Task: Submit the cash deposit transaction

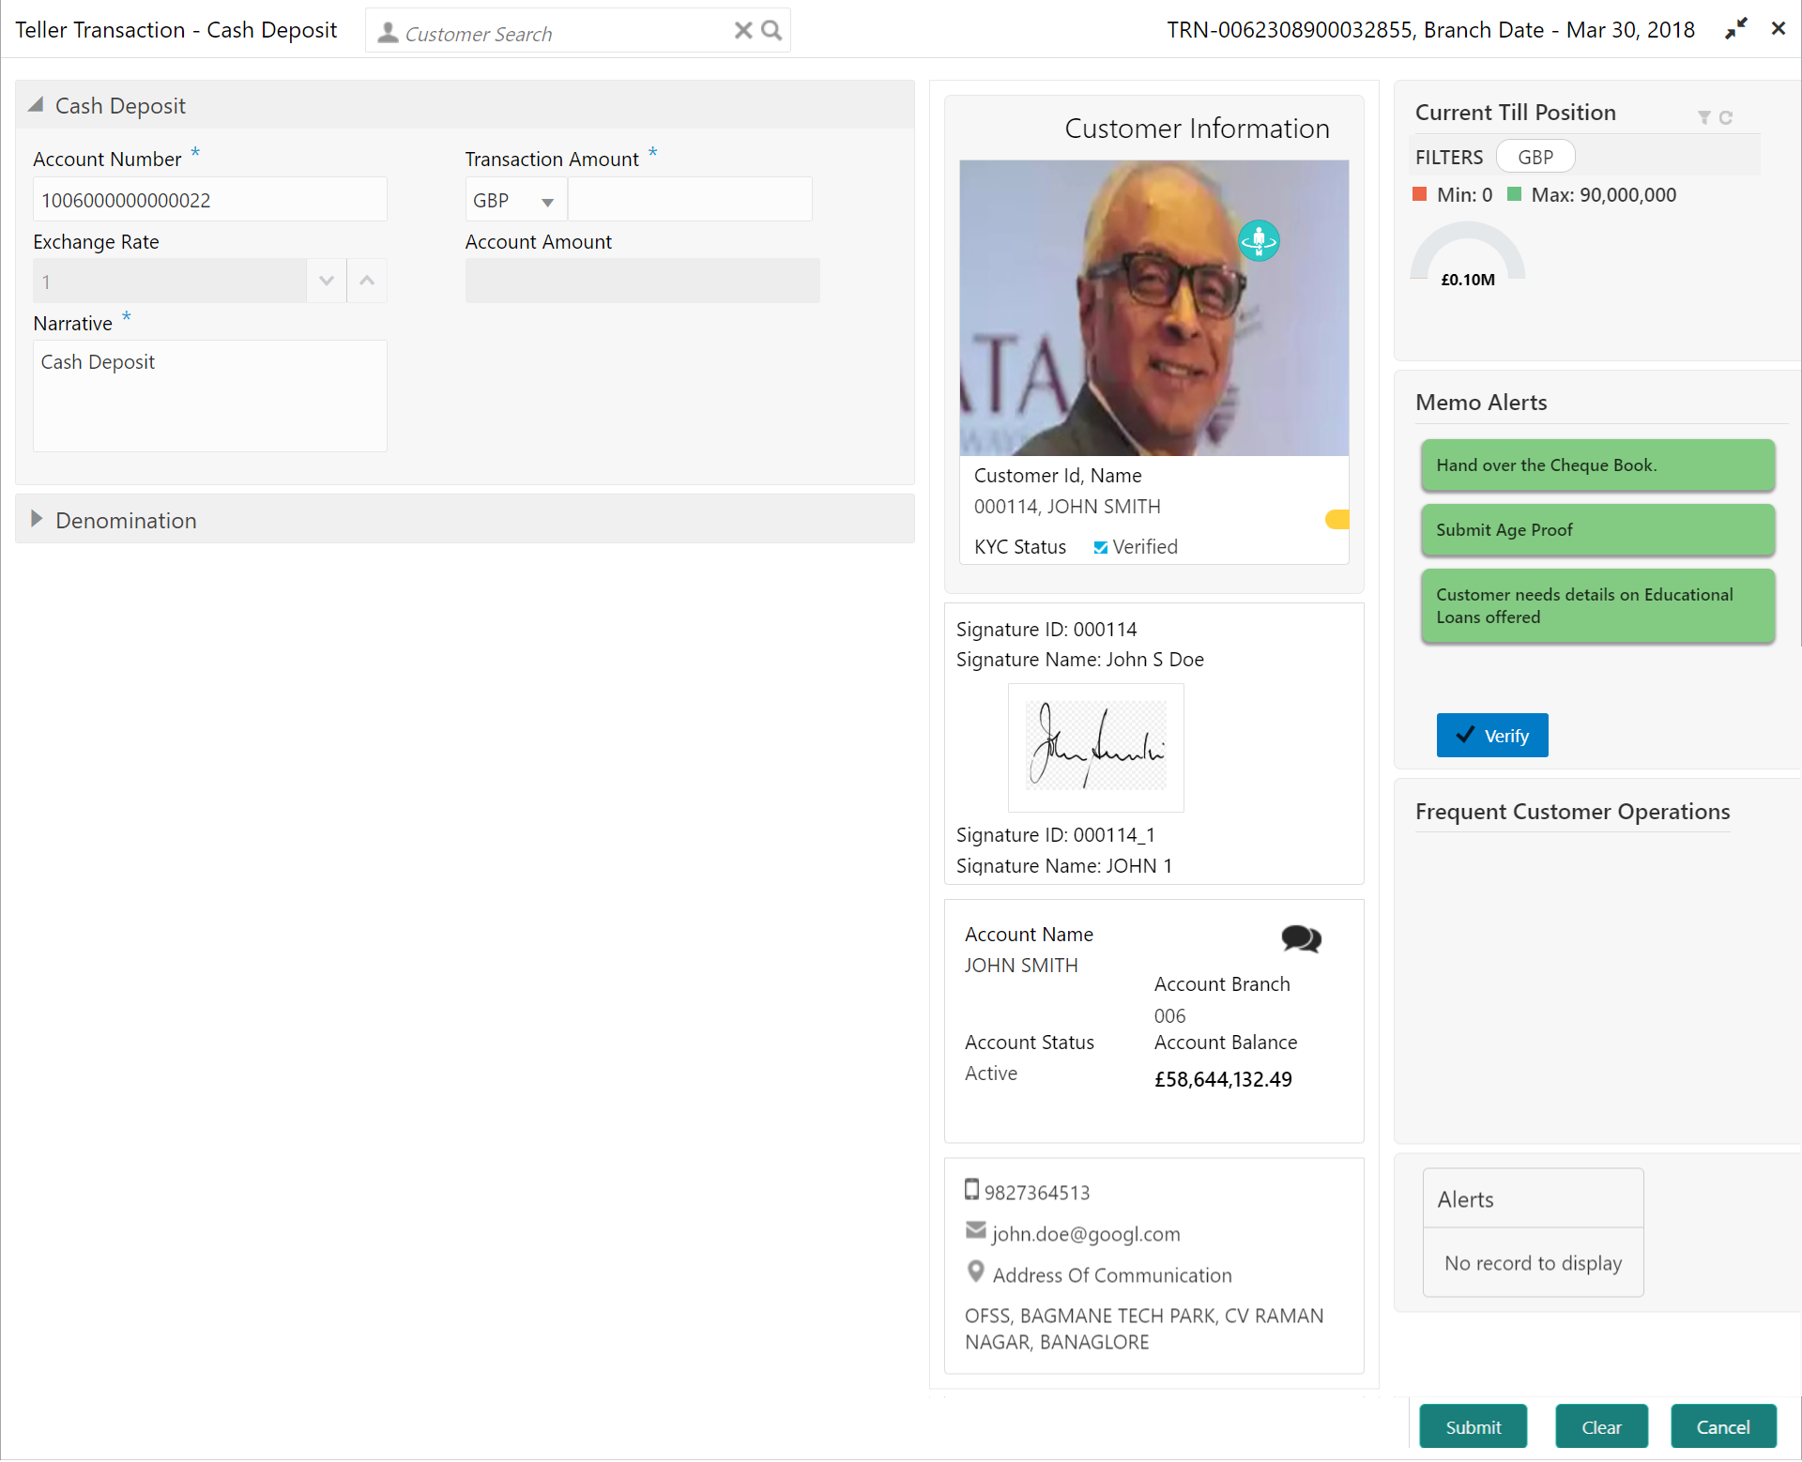Action: [x=1473, y=1426]
